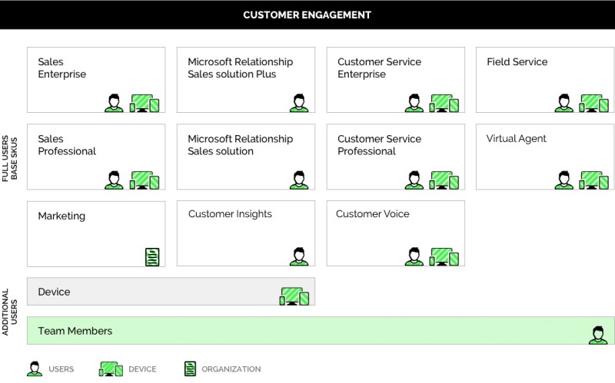Click the user icon in Sales Professional card
The width and height of the screenshot is (615, 383).
pos(114,180)
